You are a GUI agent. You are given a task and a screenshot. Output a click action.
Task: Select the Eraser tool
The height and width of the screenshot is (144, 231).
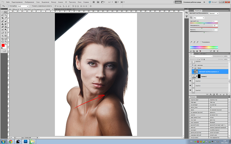pos(3,27)
